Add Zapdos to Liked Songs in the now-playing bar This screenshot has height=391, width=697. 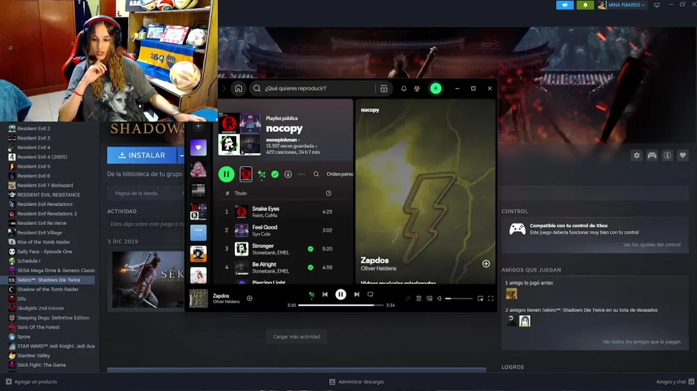[x=249, y=298]
